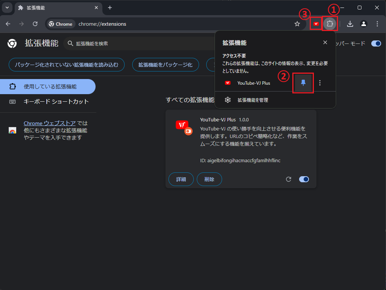Expand the tab search dropdown arrow
This screenshot has height=290, width=386.
(7, 8)
